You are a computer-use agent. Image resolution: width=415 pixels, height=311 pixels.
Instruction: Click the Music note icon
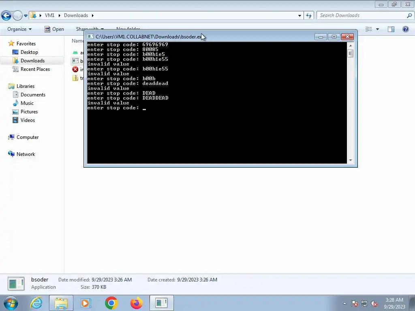15,103
